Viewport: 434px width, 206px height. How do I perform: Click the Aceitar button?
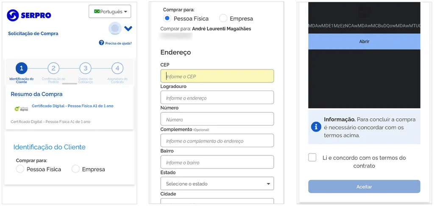(364, 187)
